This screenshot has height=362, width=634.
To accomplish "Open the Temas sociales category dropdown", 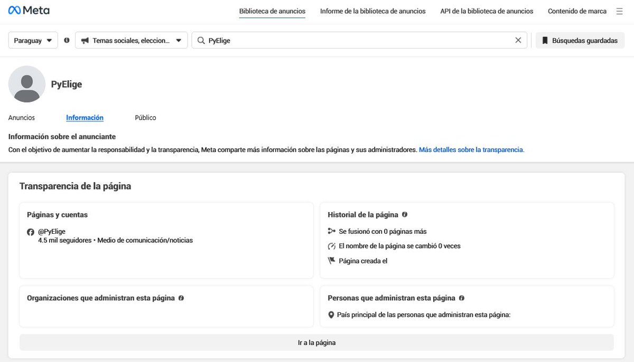I will [132, 40].
